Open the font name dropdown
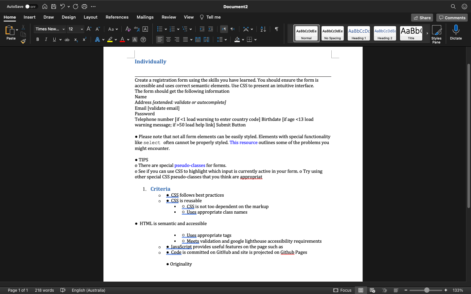The width and height of the screenshot is (471, 294). pos(63,29)
